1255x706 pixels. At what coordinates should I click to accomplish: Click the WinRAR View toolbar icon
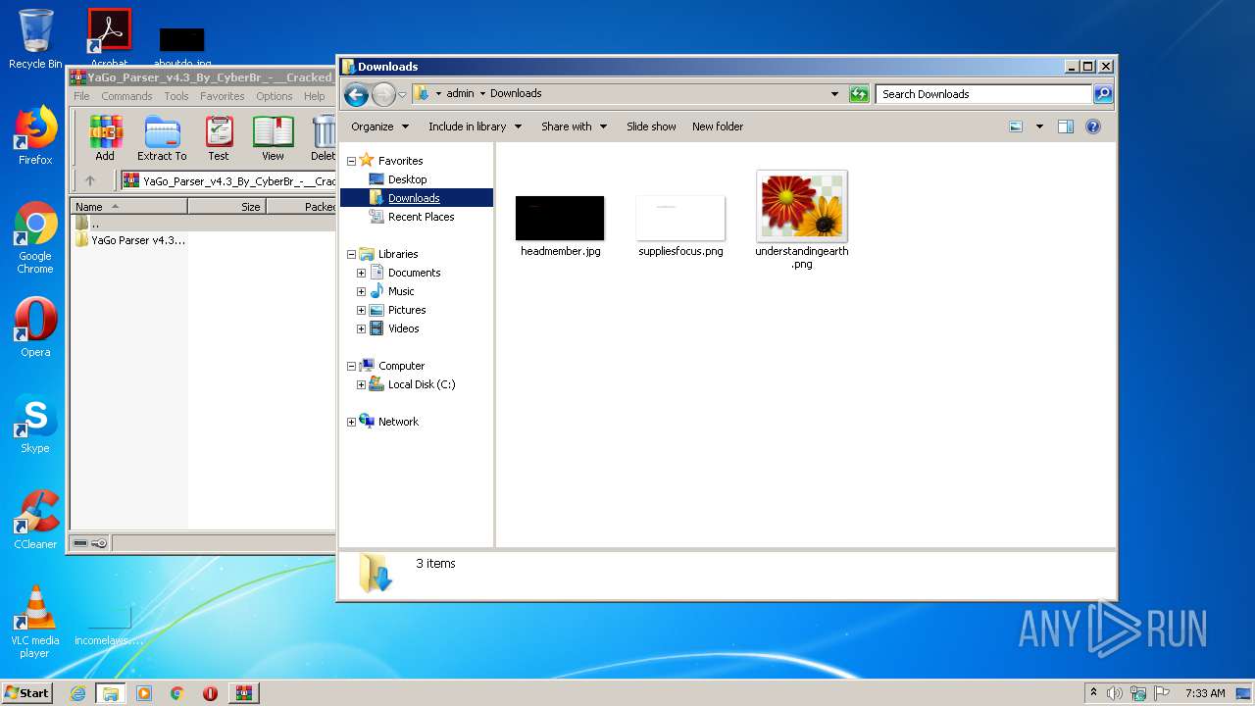click(273, 137)
